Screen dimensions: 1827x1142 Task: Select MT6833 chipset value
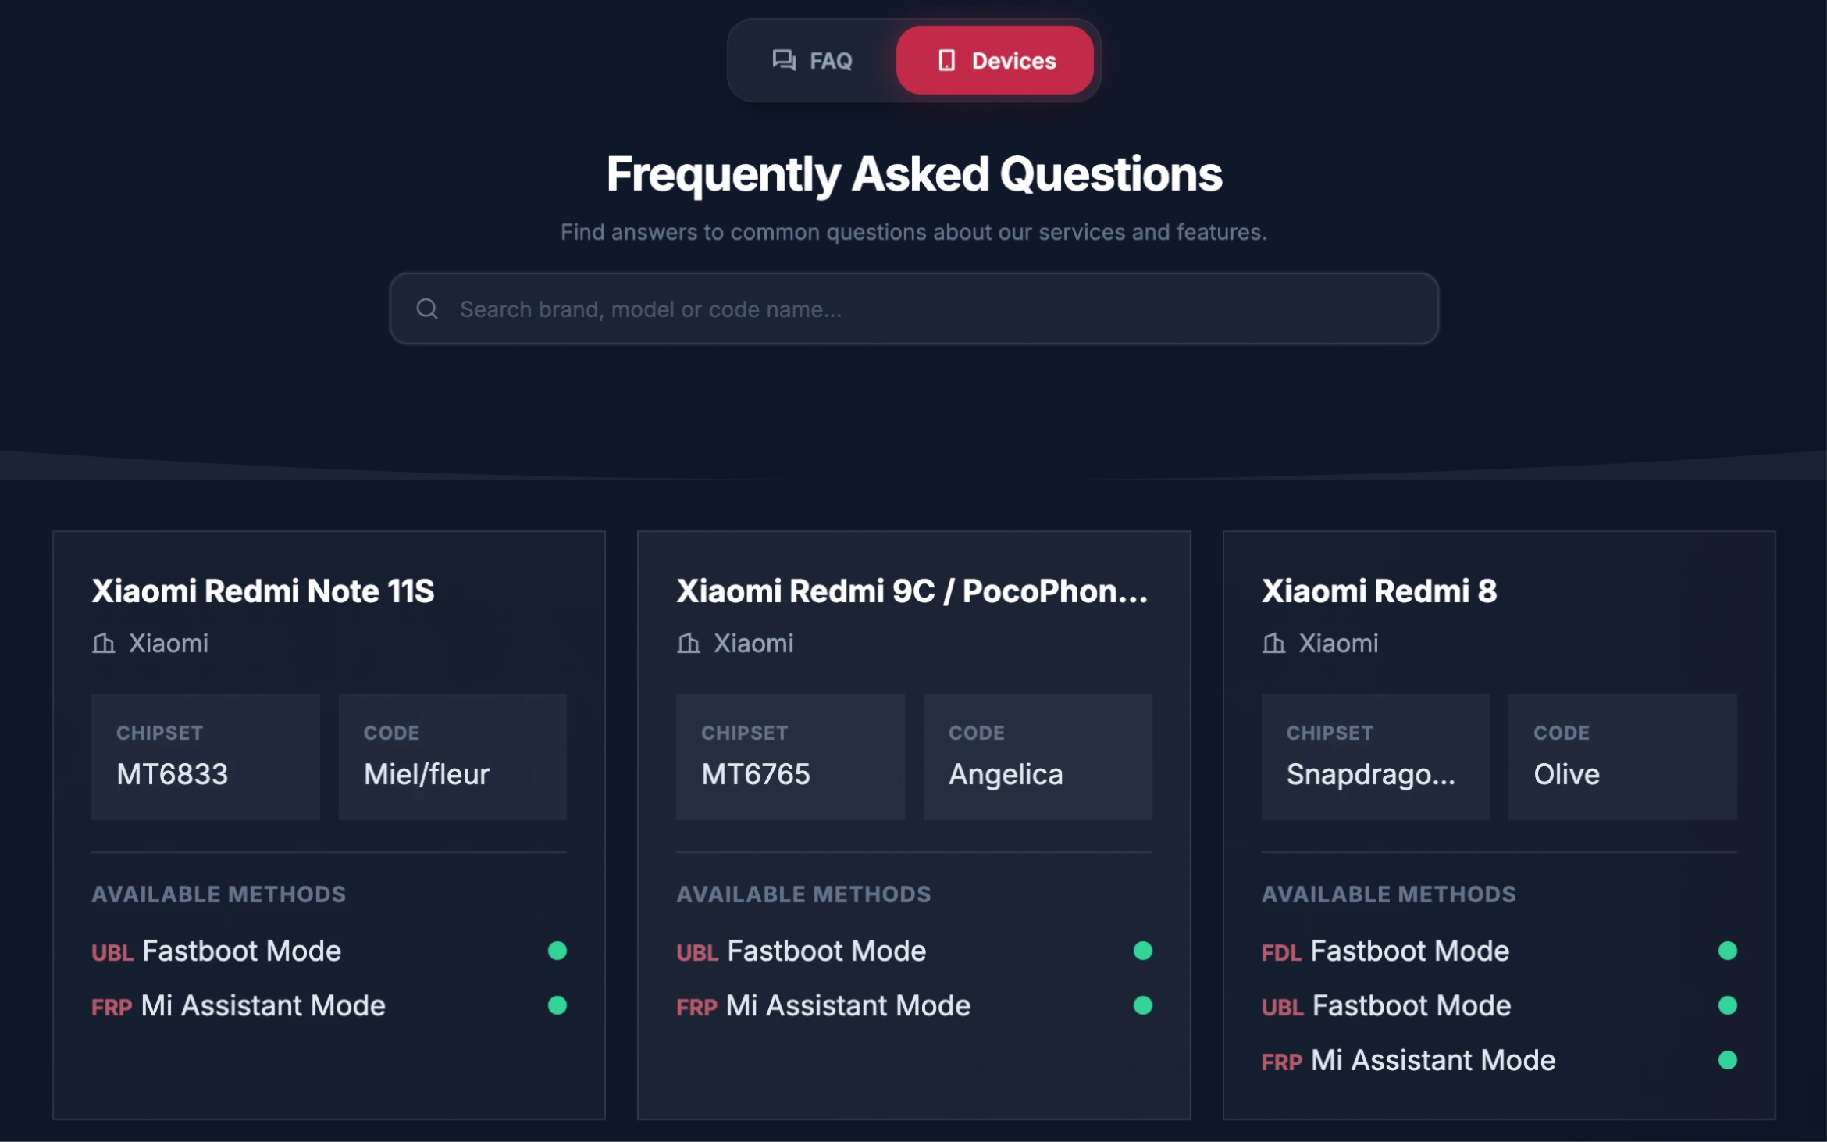click(x=172, y=774)
